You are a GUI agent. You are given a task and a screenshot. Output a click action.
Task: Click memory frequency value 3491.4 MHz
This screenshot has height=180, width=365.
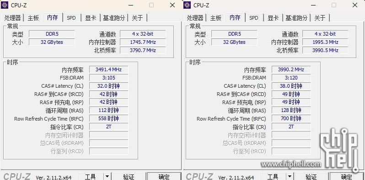[x=109, y=69]
